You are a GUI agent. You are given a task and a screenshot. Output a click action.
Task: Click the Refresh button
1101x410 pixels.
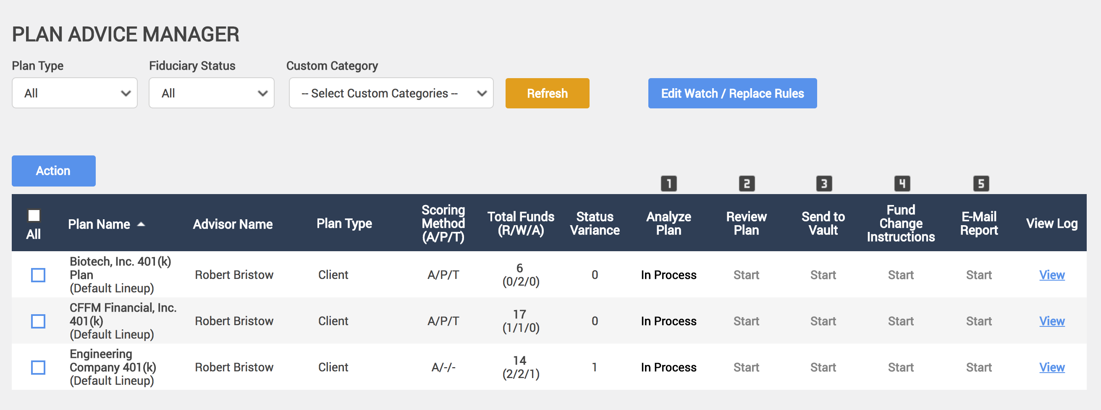point(547,93)
